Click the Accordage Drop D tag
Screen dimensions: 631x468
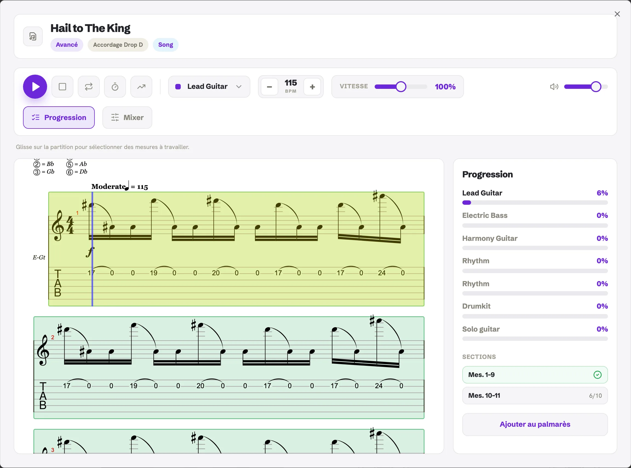[118, 45]
